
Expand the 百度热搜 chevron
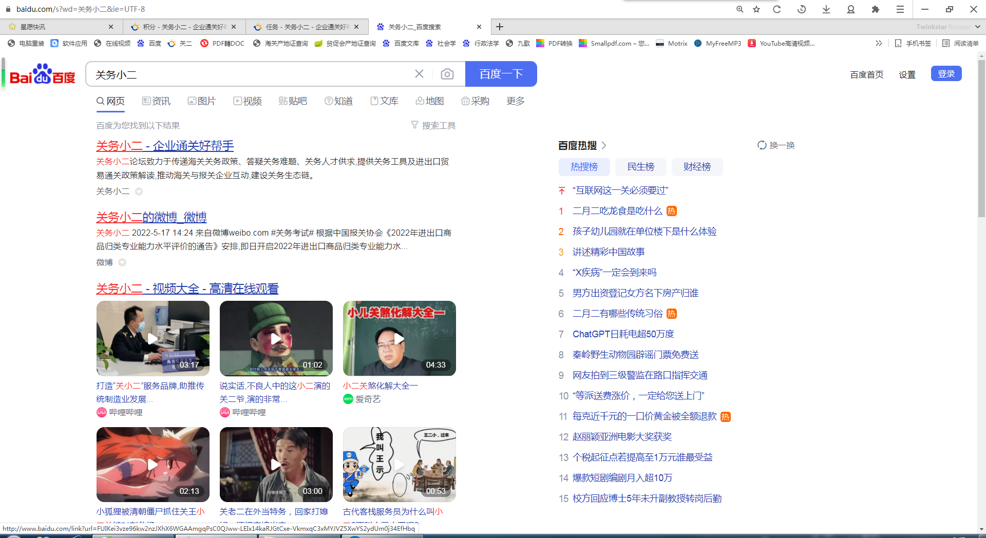pos(604,145)
